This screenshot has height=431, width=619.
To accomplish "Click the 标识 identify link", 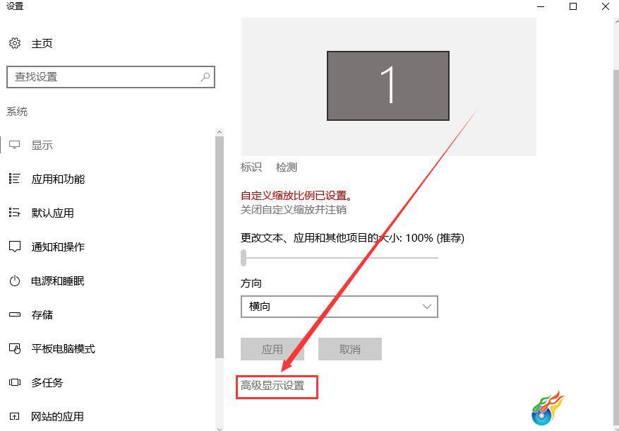I will point(251,167).
